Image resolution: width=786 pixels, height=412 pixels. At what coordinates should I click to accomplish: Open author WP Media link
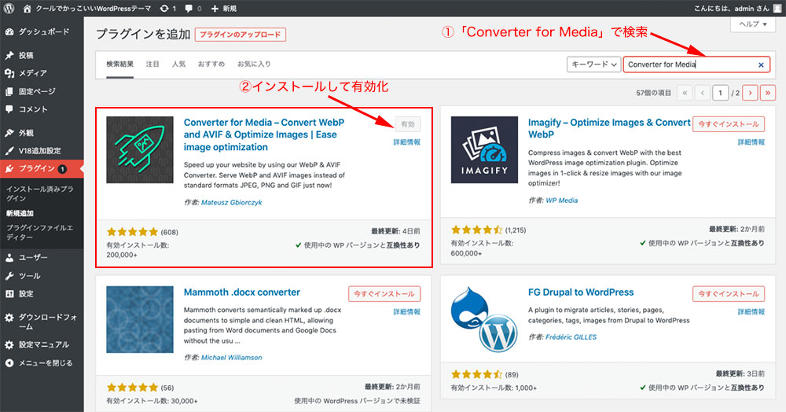click(x=561, y=200)
